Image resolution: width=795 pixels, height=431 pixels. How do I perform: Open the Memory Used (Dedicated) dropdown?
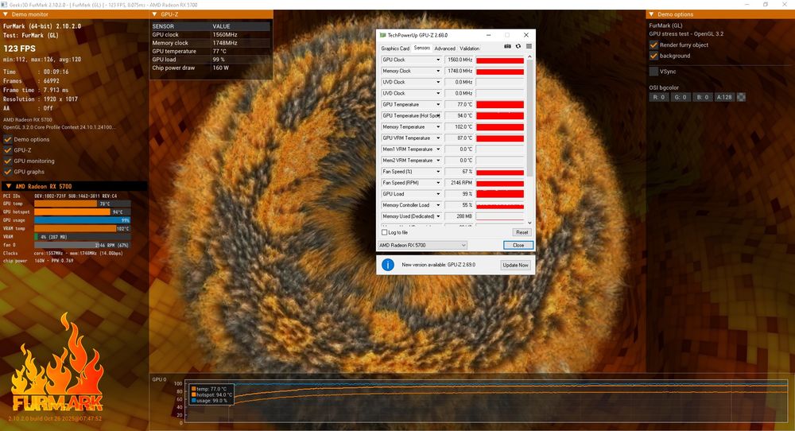438,216
